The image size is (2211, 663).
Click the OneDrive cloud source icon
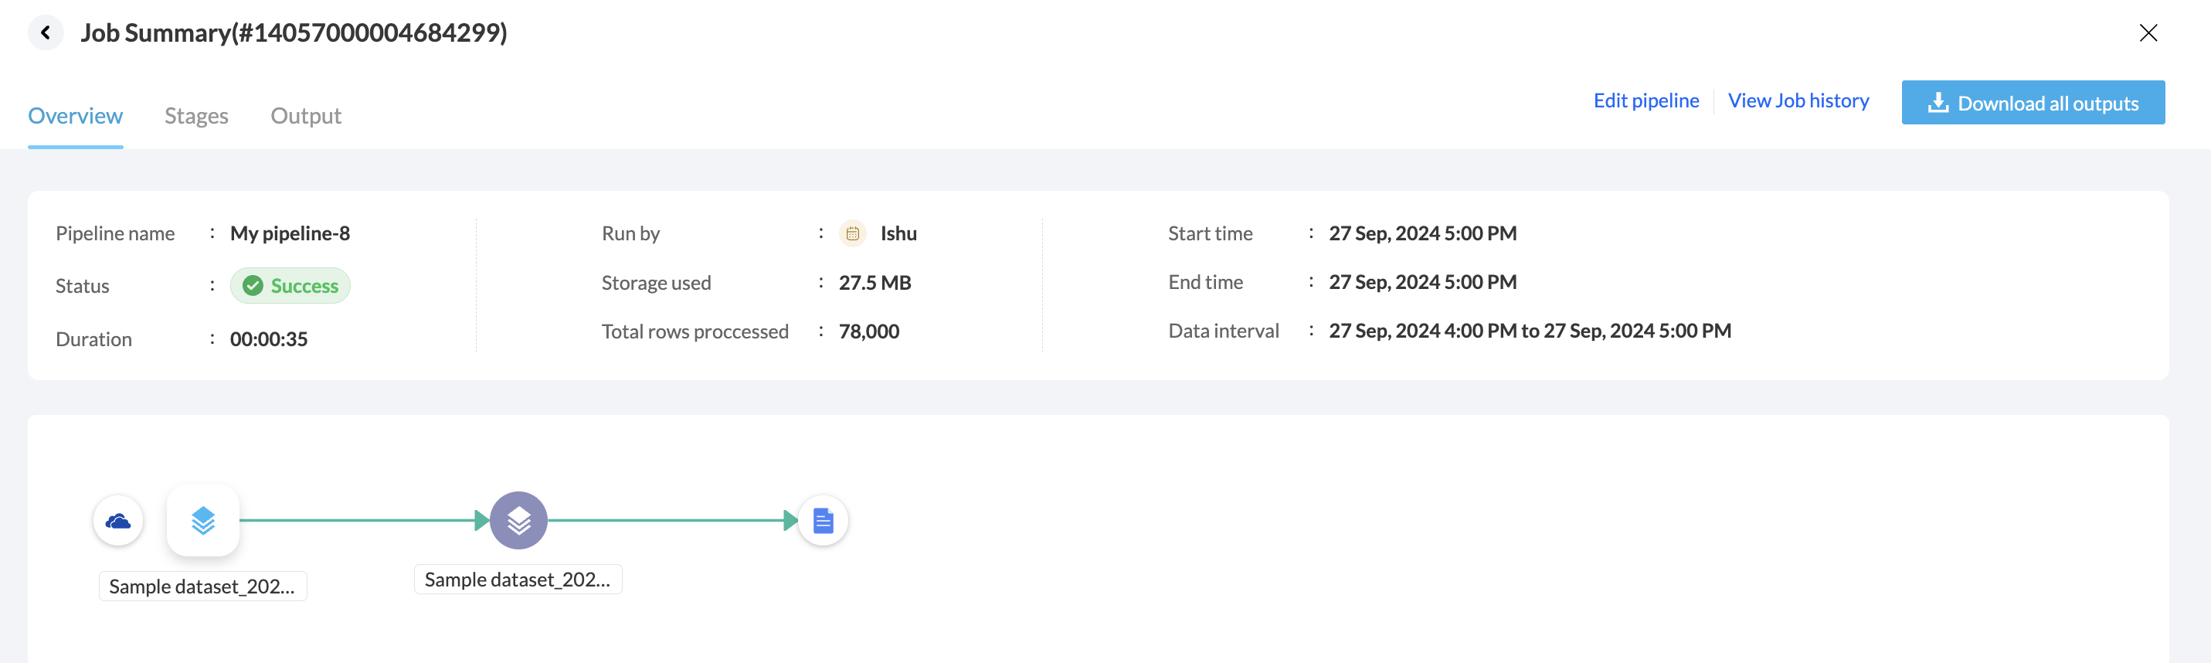pyautogui.click(x=118, y=521)
